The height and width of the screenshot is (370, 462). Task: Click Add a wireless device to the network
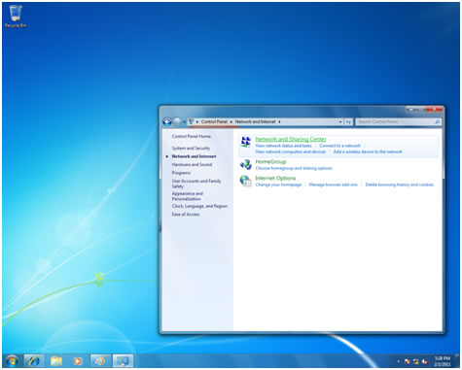368,151
